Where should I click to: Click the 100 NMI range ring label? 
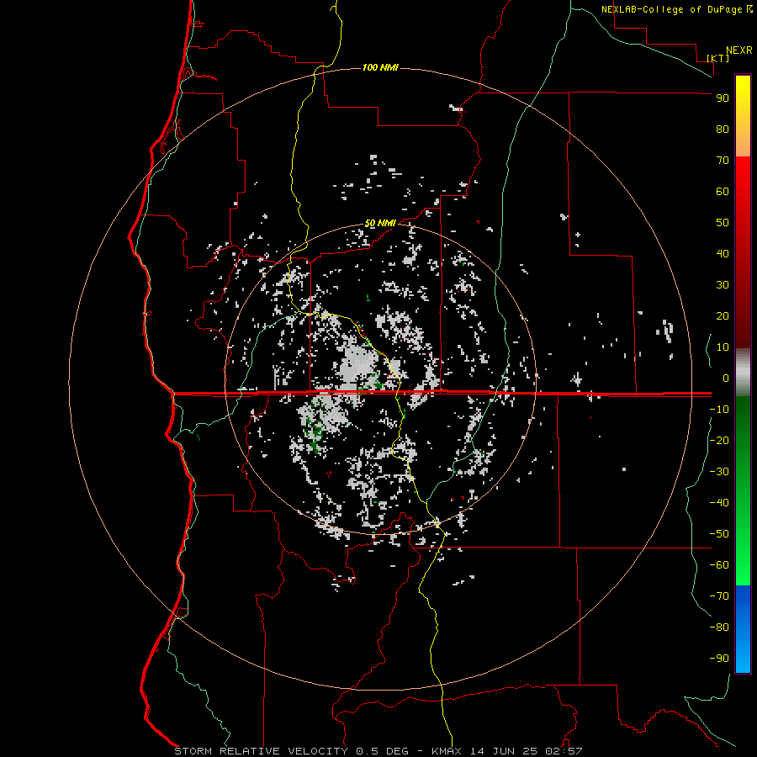click(380, 67)
